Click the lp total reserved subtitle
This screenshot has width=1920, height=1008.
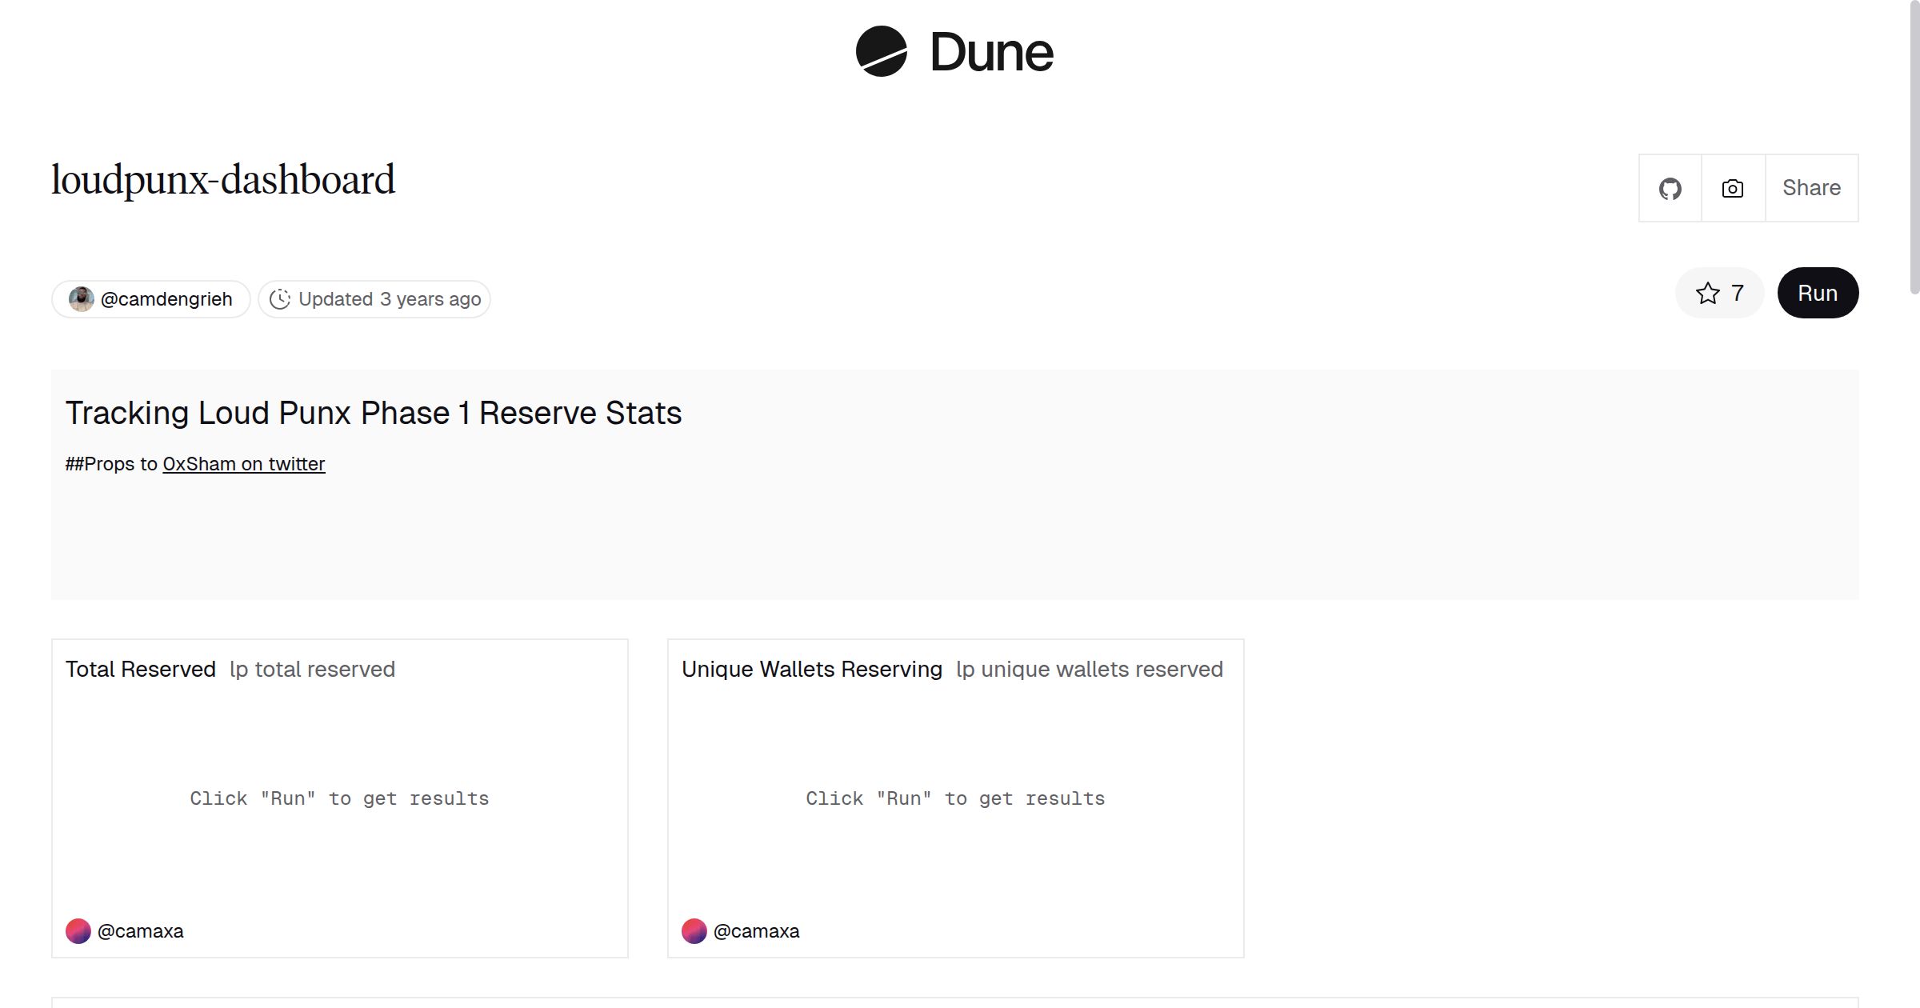[312, 670]
